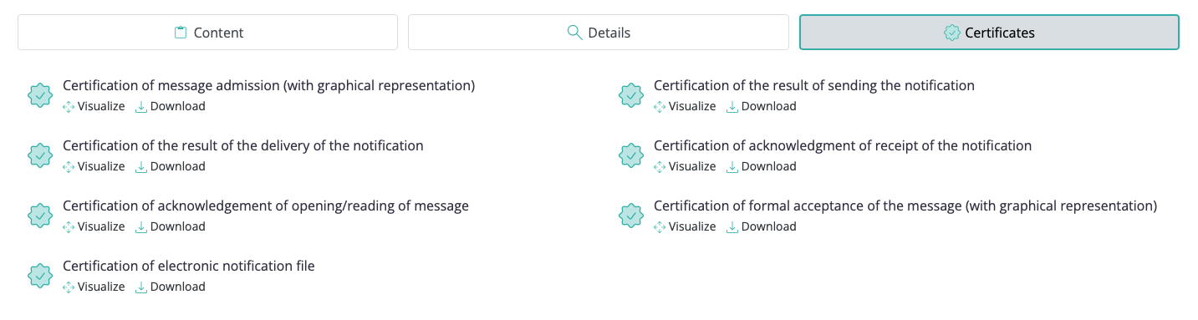Visualize result of sending the notification certificate

(685, 106)
